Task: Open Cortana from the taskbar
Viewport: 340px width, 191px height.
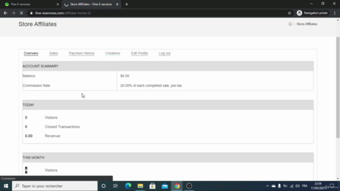Action: point(104,186)
